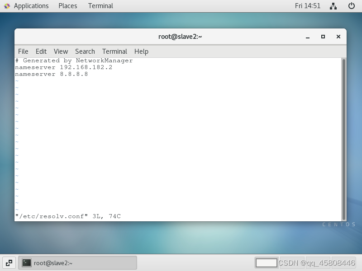
Task: Click the network topology icon in top bar
Action: [333, 6]
